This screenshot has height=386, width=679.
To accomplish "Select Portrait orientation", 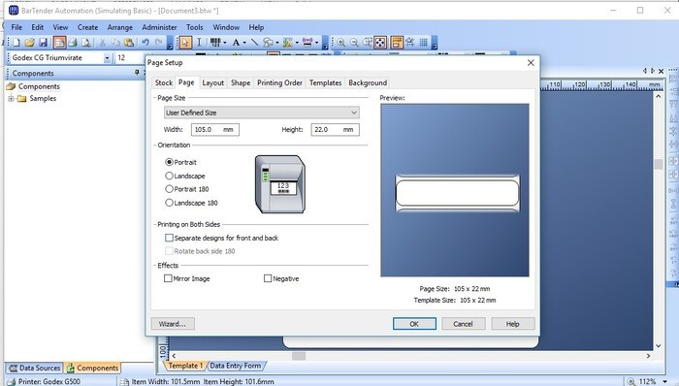I will click(x=170, y=162).
